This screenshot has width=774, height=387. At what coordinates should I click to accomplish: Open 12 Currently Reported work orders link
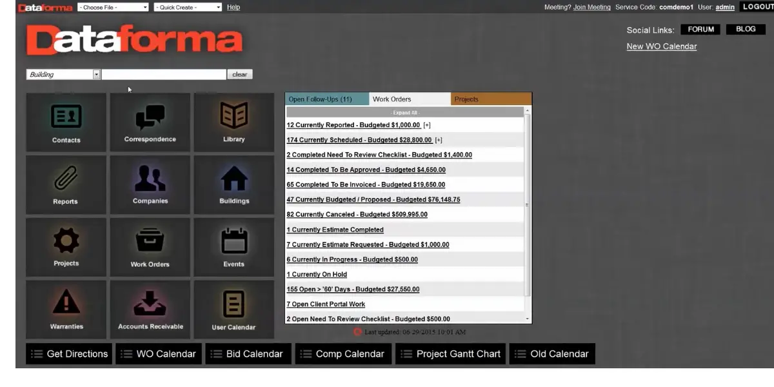(x=353, y=125)
